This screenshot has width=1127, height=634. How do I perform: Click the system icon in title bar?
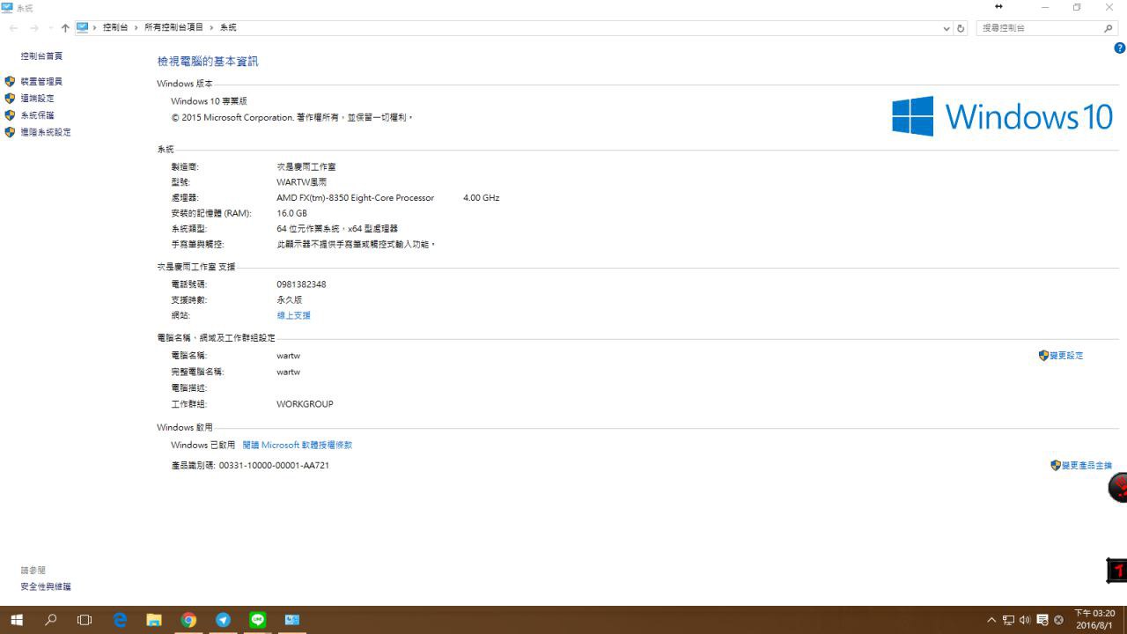pyautogui.click(x=7, y=8)
